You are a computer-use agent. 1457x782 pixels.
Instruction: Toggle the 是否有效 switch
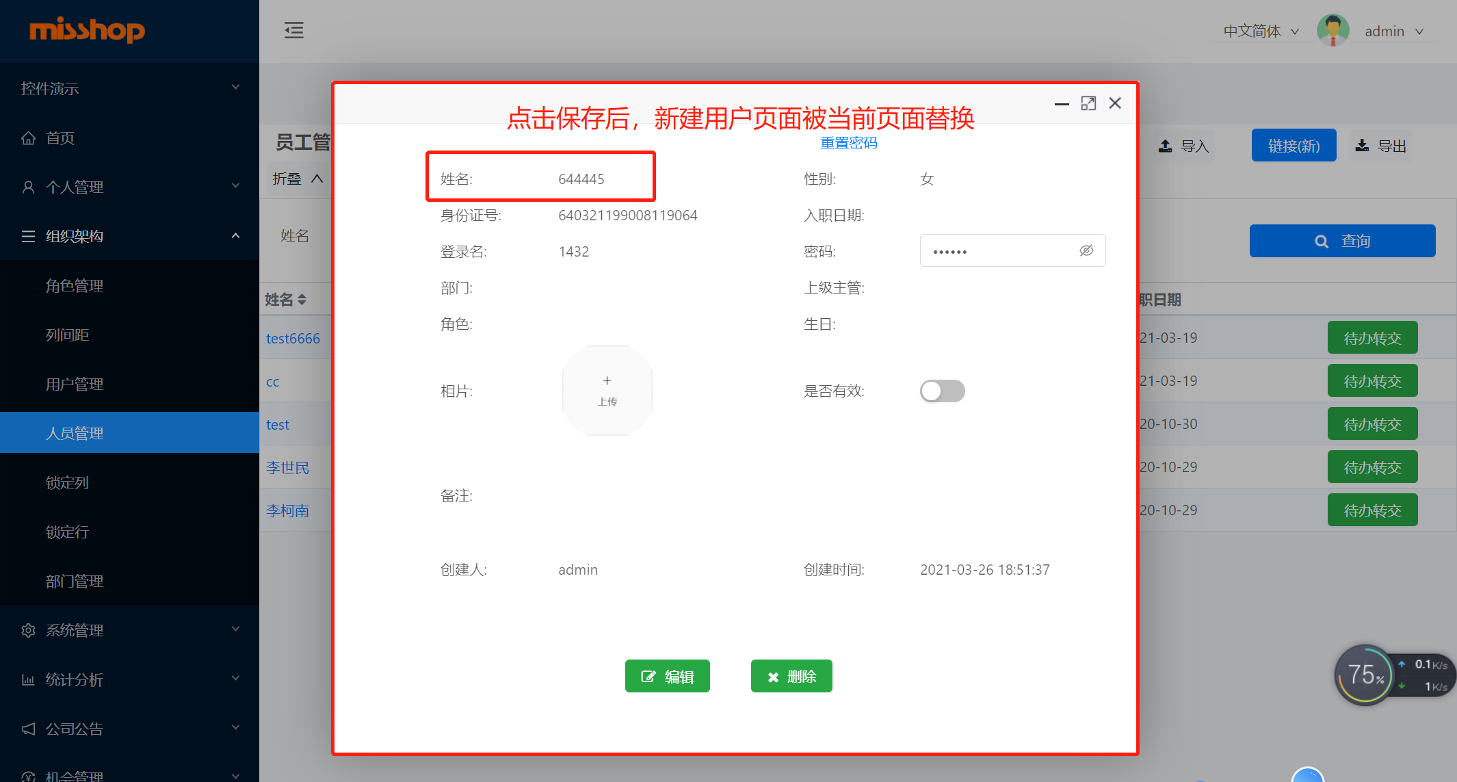942,391
